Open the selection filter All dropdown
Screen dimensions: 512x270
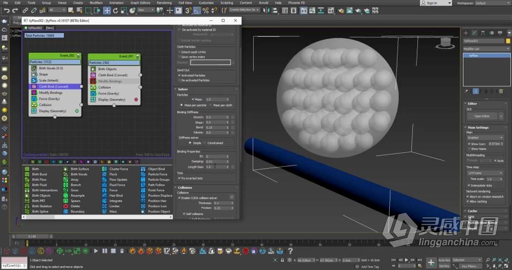click(x=57, y=10)
